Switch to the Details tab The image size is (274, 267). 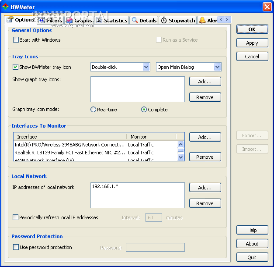(x=144, y=21)
